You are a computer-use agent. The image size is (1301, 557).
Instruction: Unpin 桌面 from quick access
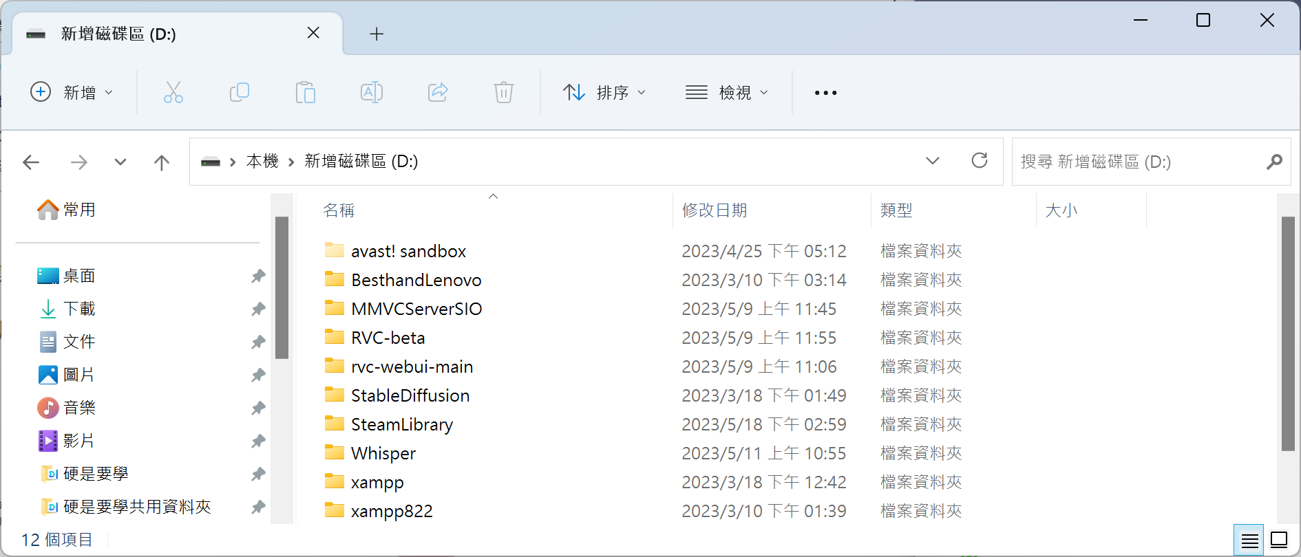pos(258,276)
